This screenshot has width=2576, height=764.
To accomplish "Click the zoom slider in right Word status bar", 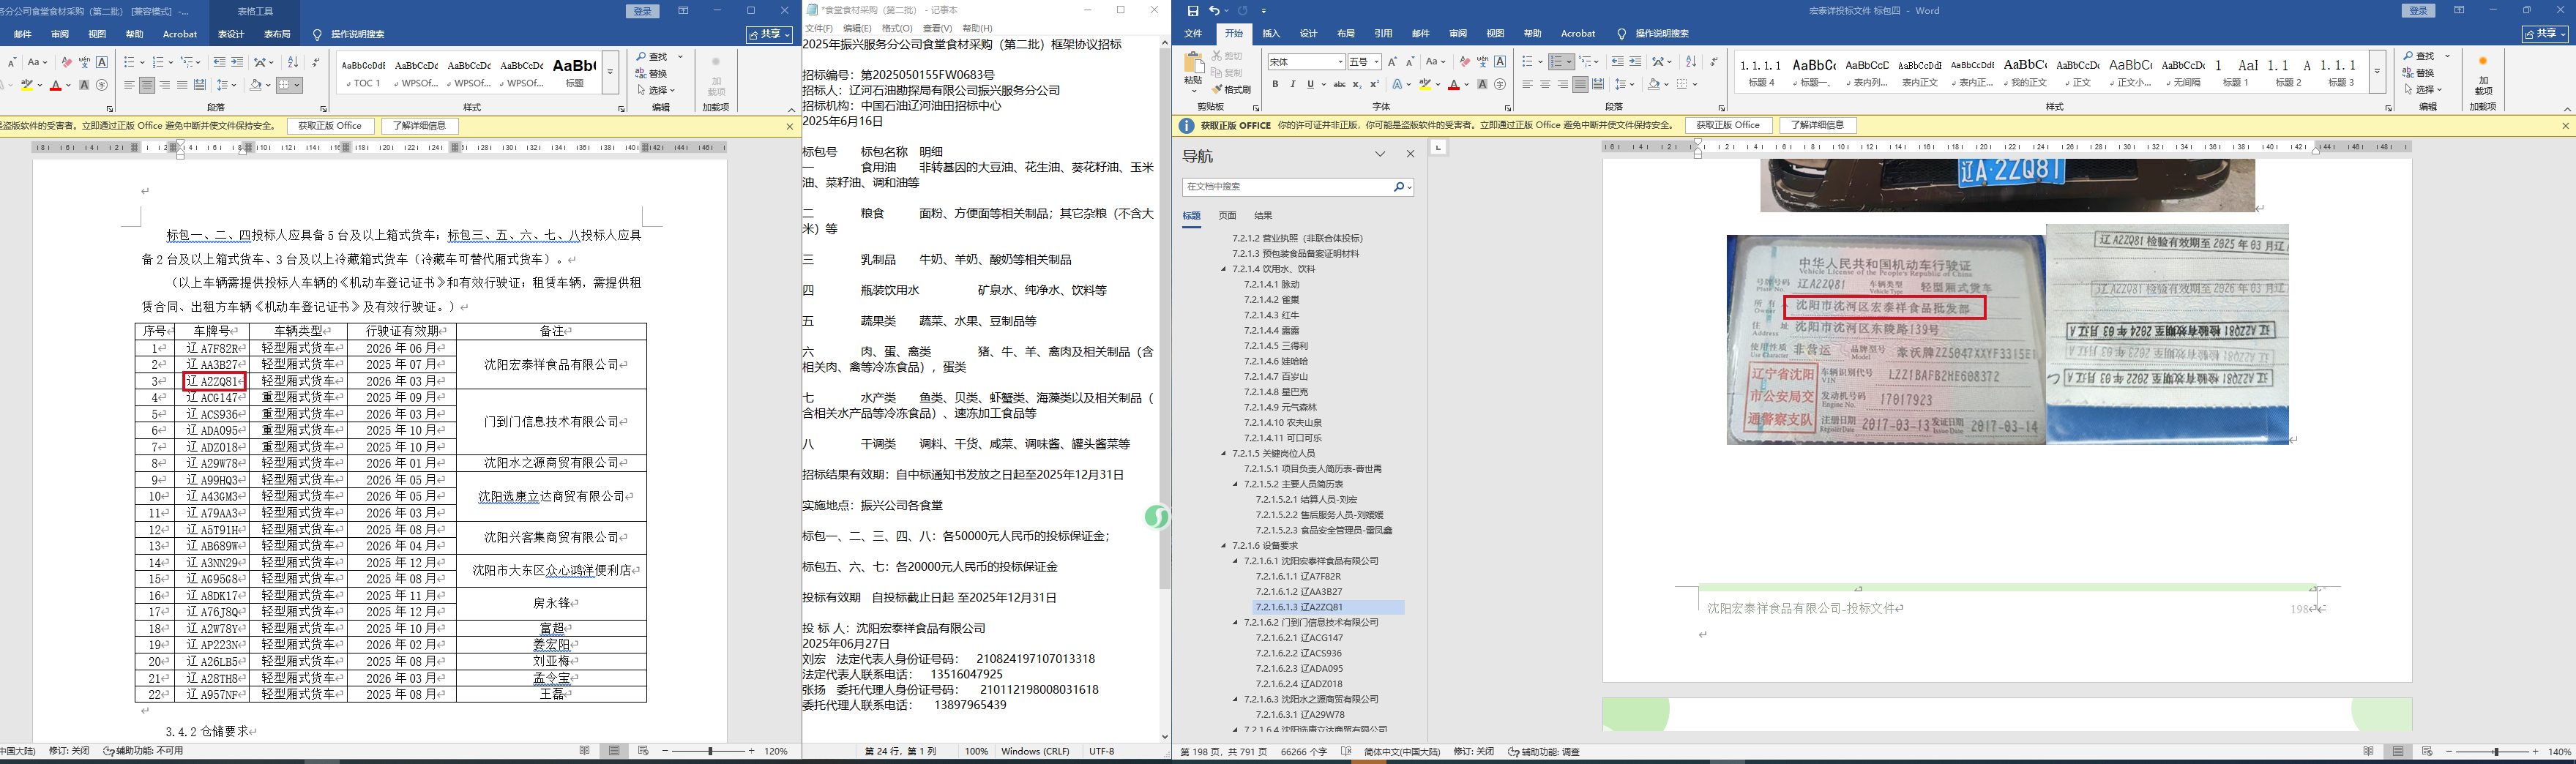I will (2497, 752).
